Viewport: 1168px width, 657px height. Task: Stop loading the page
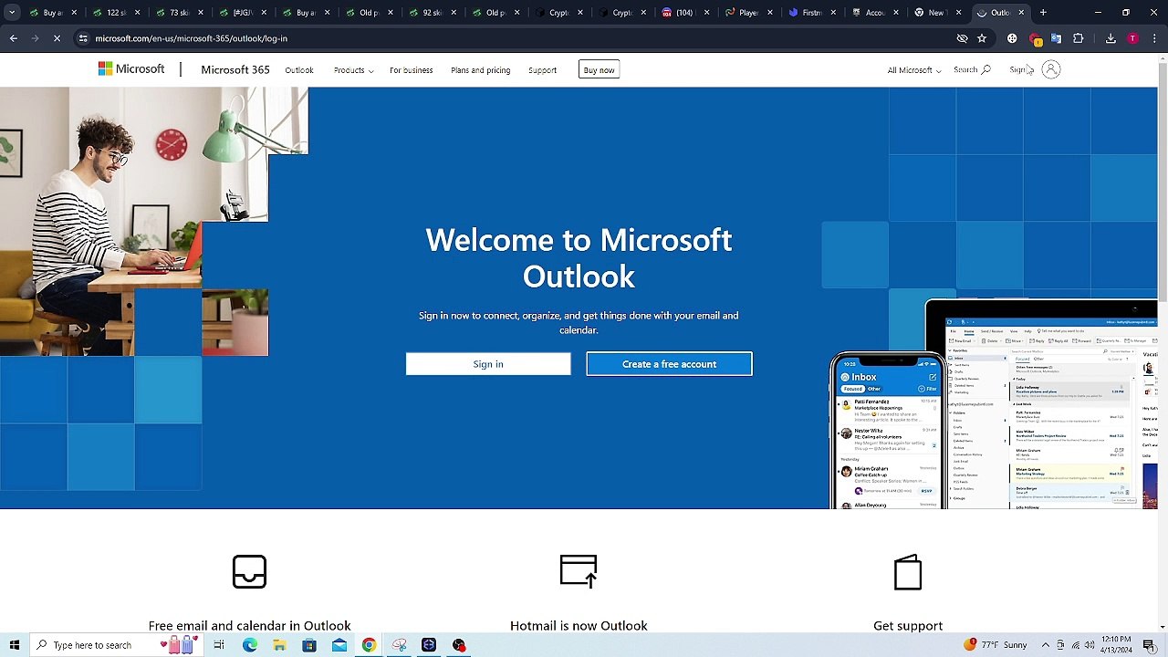coord(57,38)
